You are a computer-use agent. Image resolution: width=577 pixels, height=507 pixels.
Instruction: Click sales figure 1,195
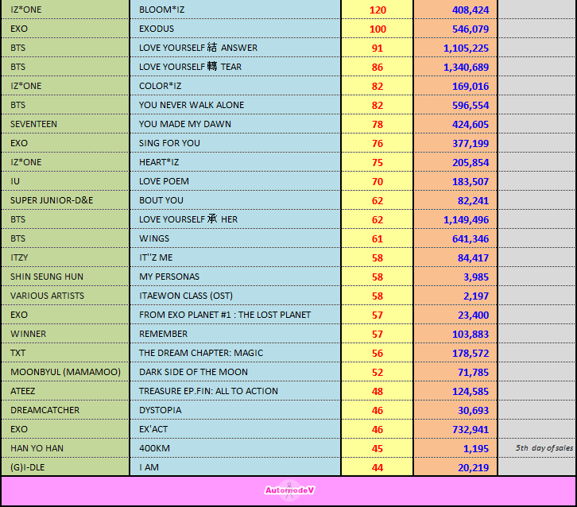(x=476, y=449)
